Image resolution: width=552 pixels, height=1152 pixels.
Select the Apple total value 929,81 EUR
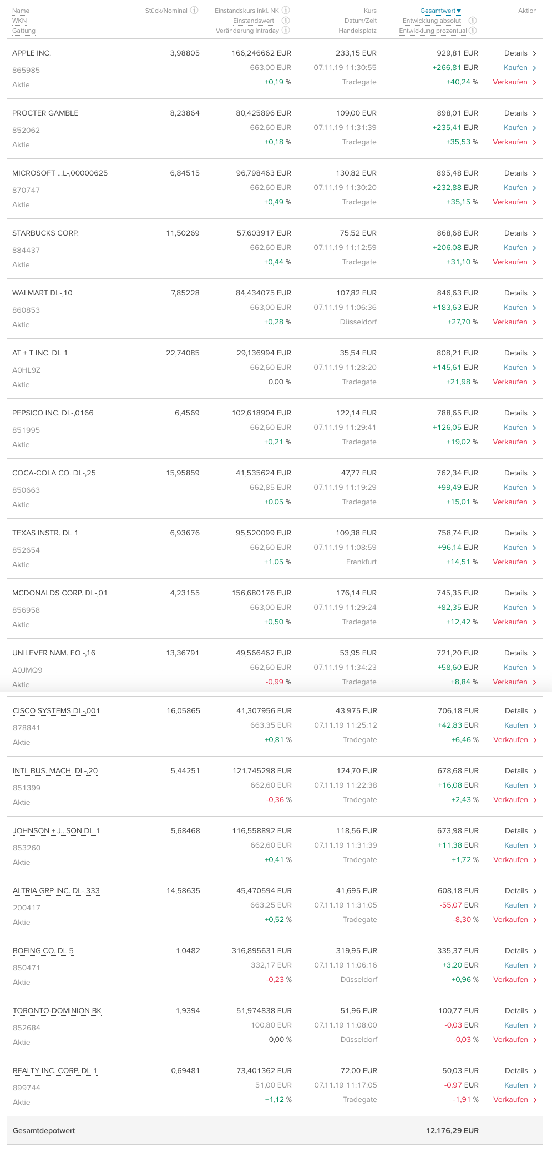coord(458,53)
